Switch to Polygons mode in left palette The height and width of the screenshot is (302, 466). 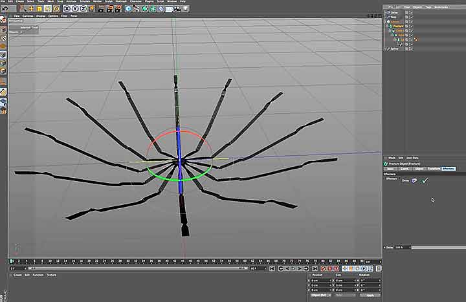tap(3, 71)
